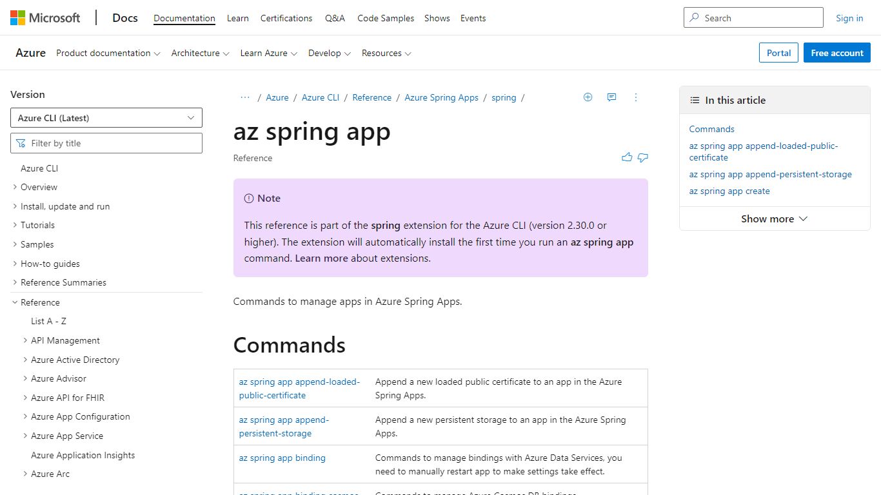Expand the Reference Summaries node

tap(15, 282)
